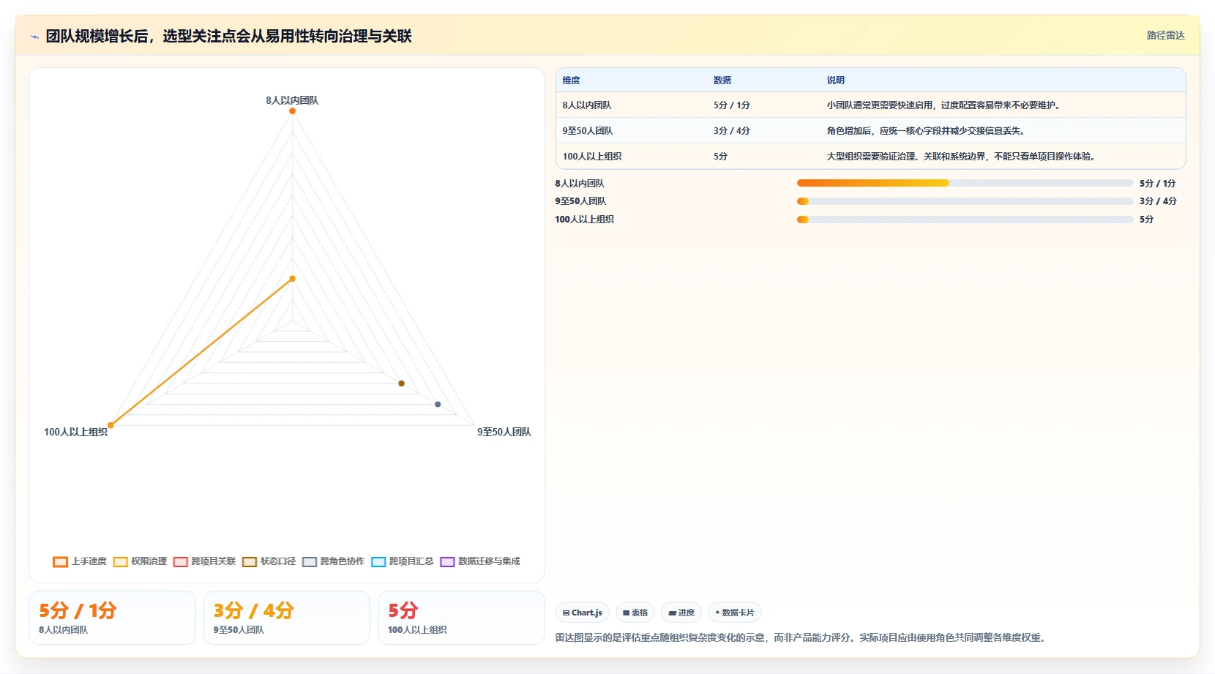Click the 8人以内团队 radar axis label
This screenshot has height=674, width=1215.
(292, 100)
